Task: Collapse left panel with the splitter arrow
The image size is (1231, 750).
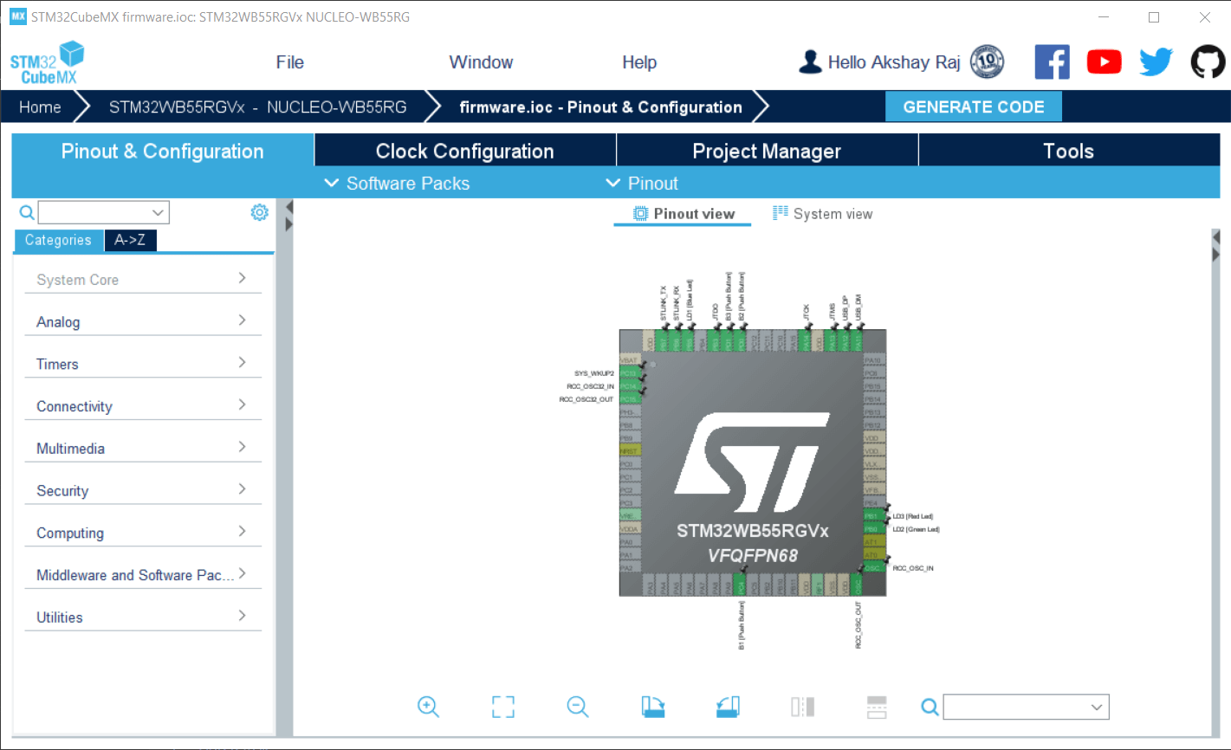Action: click(289, 207)
